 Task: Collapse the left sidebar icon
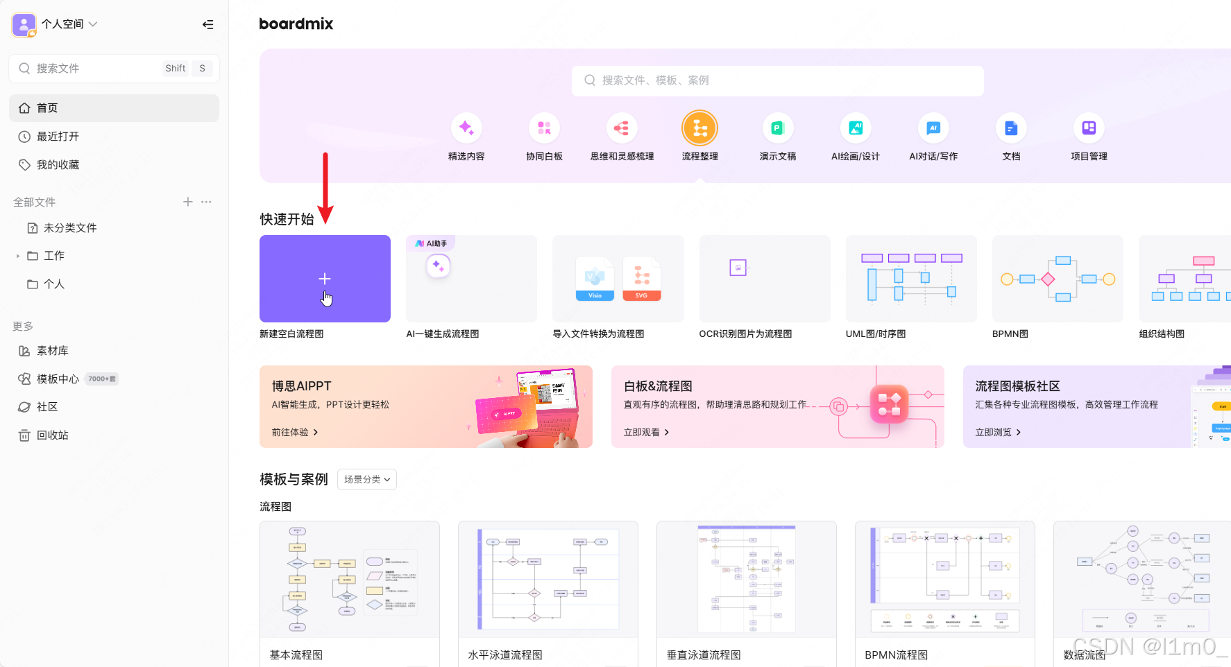207,24
